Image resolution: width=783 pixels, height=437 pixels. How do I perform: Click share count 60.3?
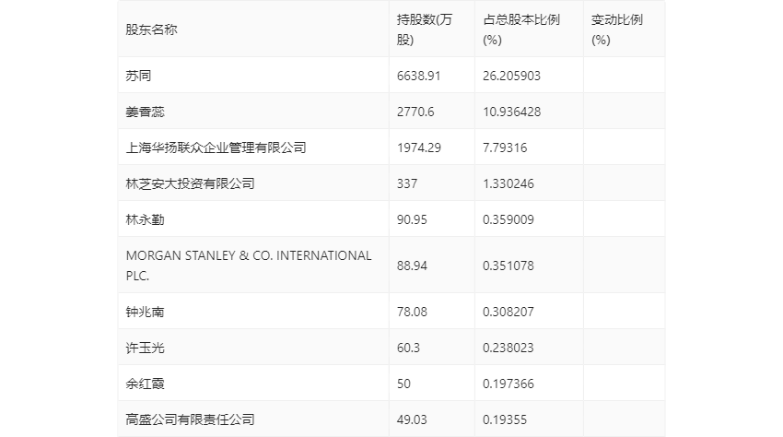(x=408, y=348)
